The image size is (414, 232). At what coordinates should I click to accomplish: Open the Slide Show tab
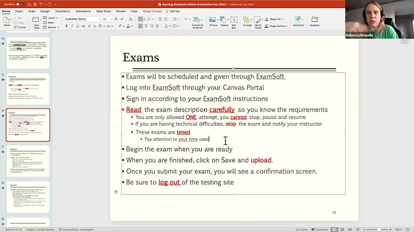pos(103,11)
